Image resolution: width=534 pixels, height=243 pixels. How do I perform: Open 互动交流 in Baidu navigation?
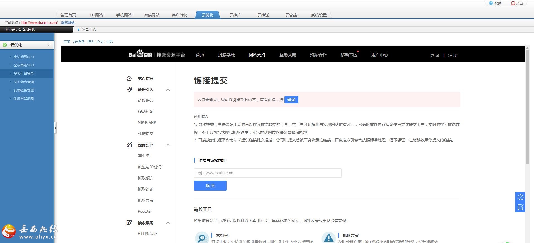(x=288, y=55)
